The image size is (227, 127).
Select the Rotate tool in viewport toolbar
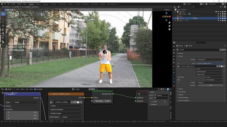point(3,26)
